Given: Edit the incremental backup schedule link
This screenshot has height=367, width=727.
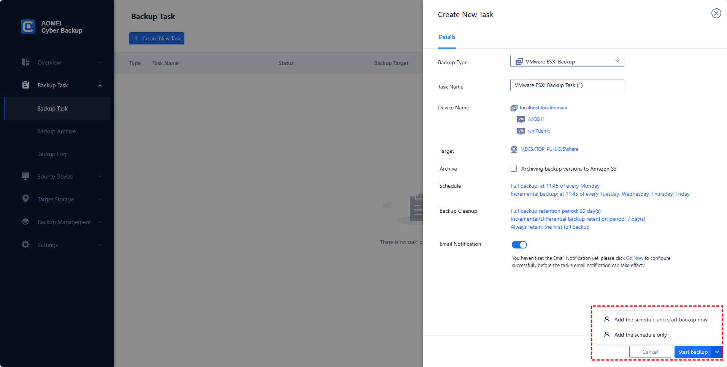Looking at the screenshot, I should coord(600,194).
